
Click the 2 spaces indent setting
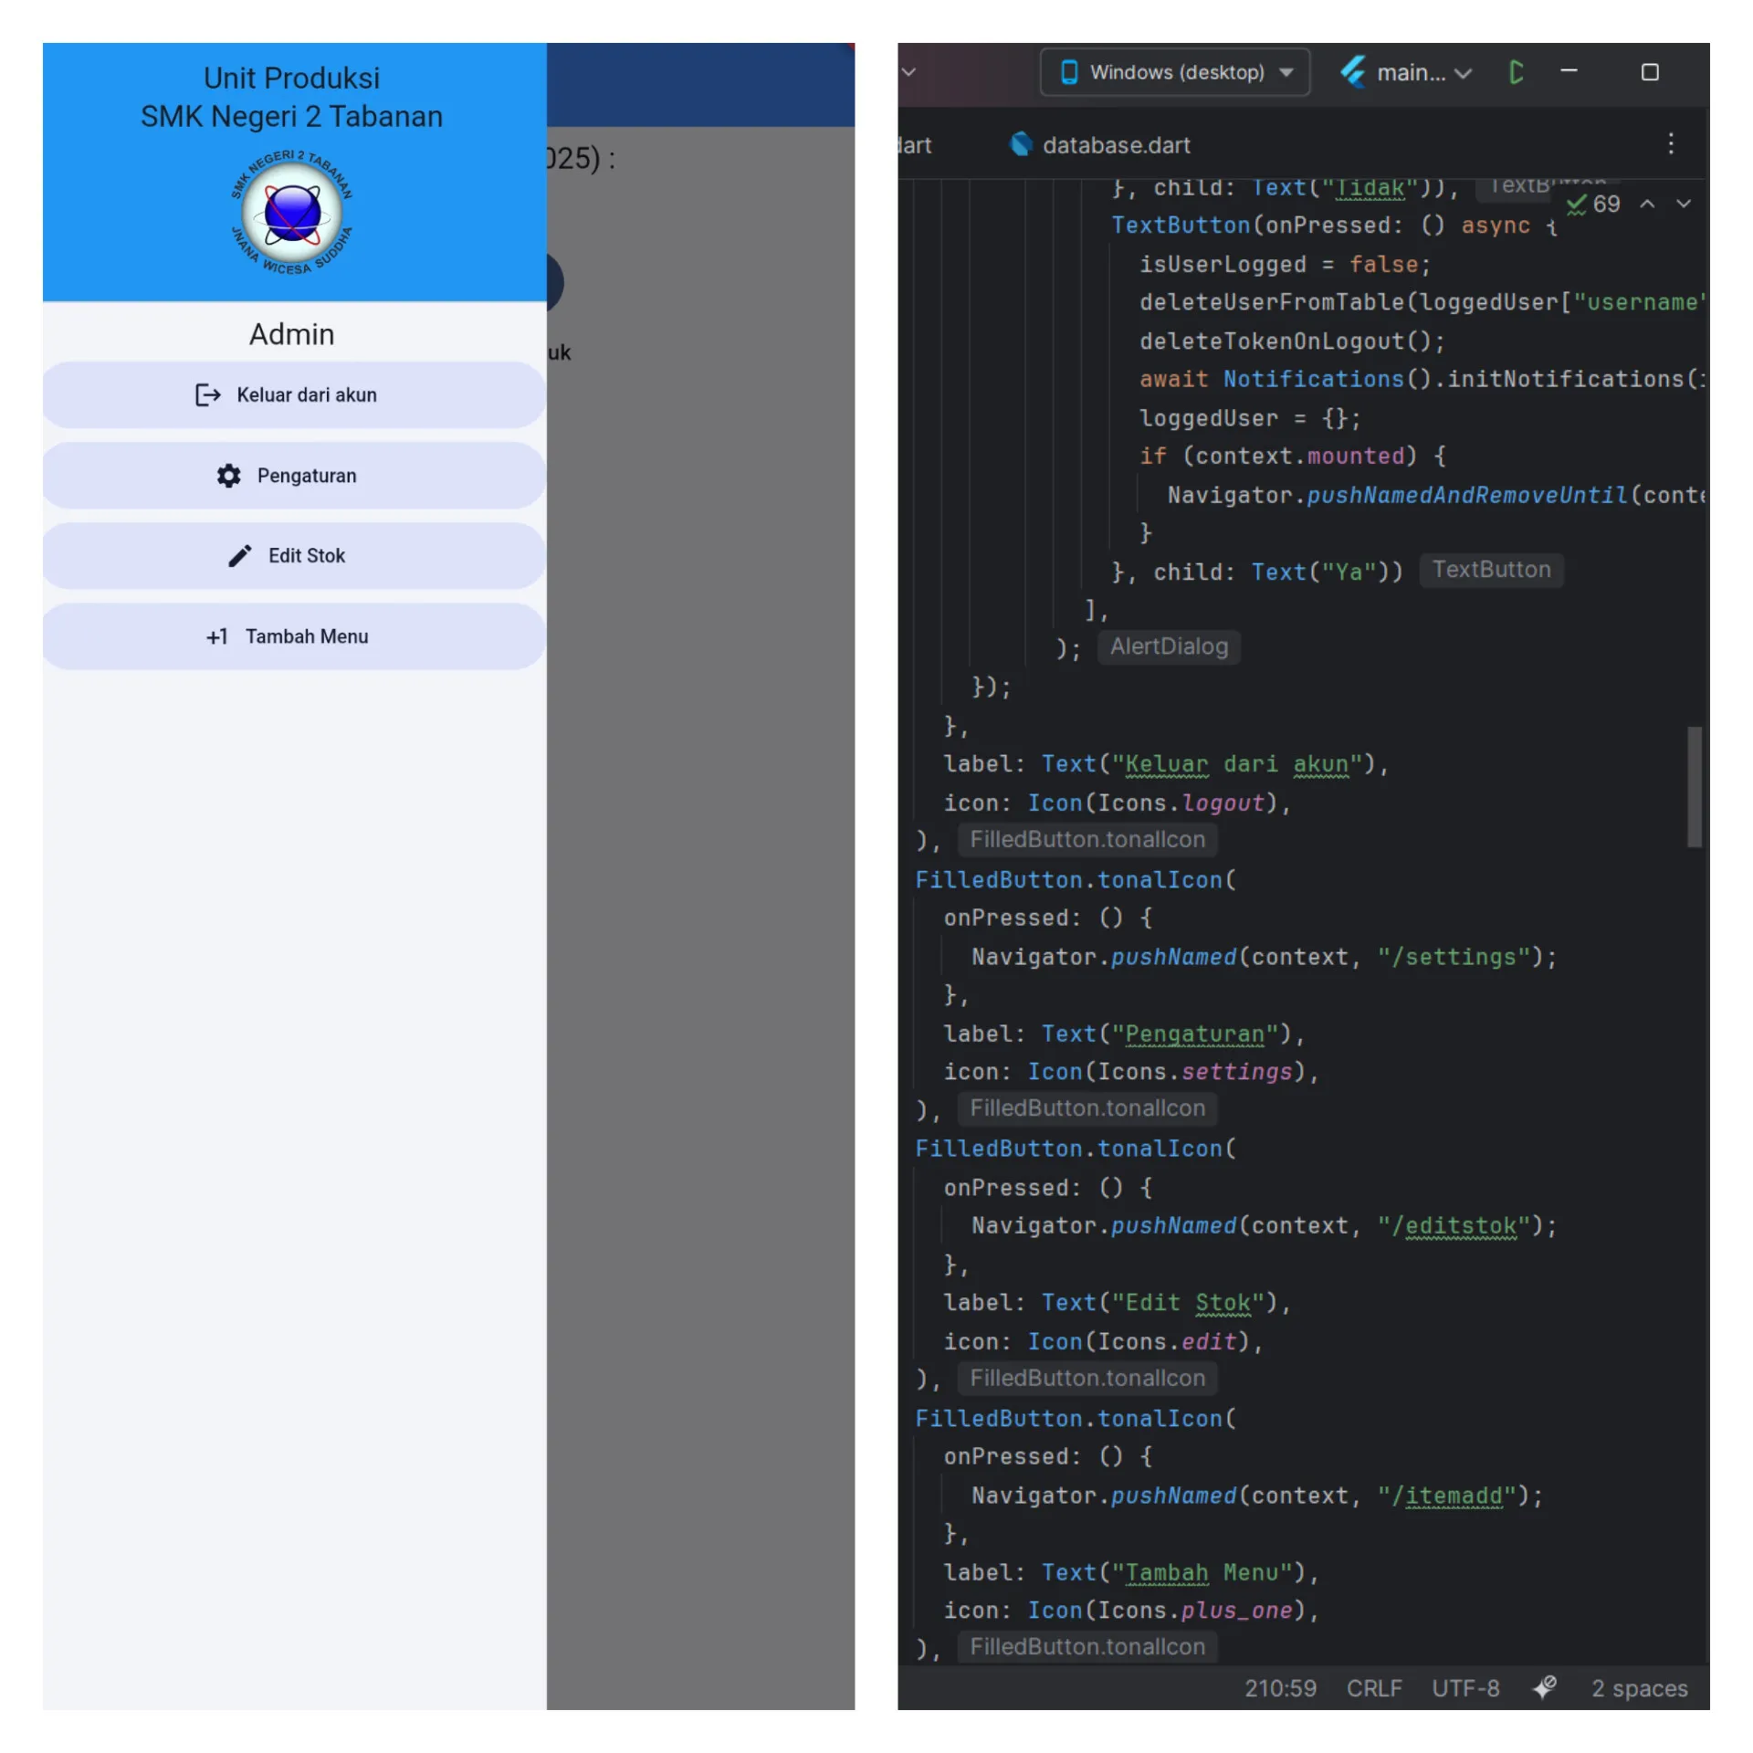[1639, 1688]
